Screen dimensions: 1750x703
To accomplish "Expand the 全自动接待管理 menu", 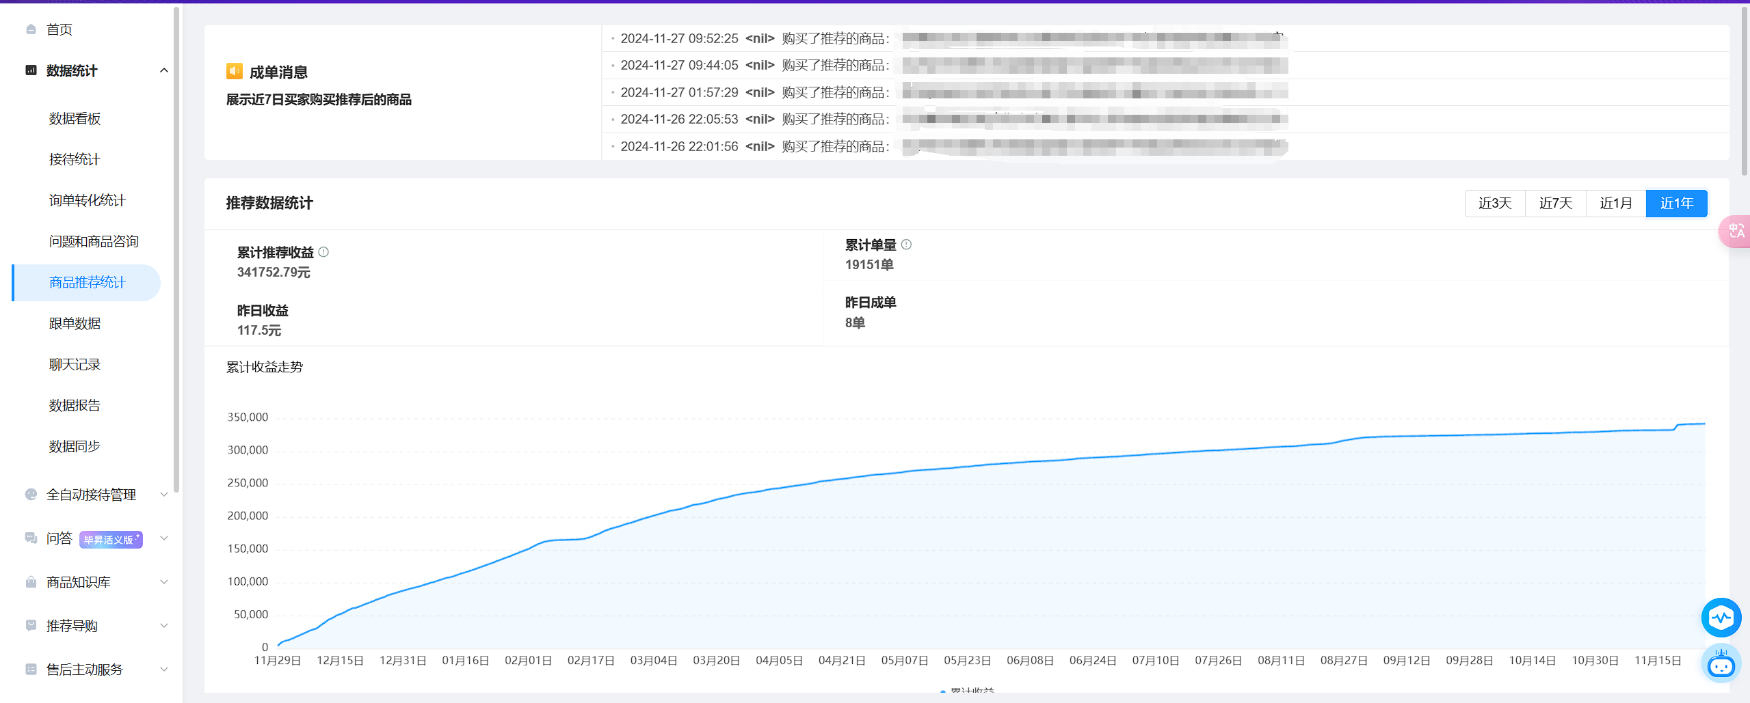I will tap(163, 495).
